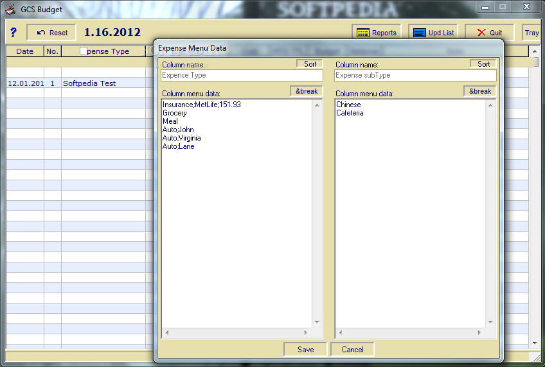Viewport: 545px width, 367px height.
Task: Select the row number 1 cell
Action: (53, 83)
